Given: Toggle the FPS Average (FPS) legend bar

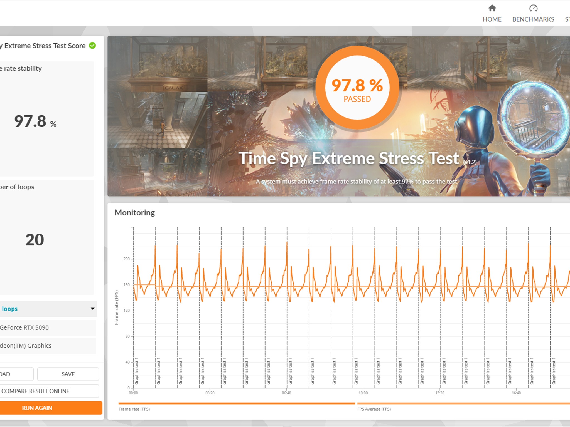Looking at the screenshot, I should point(464,403).
